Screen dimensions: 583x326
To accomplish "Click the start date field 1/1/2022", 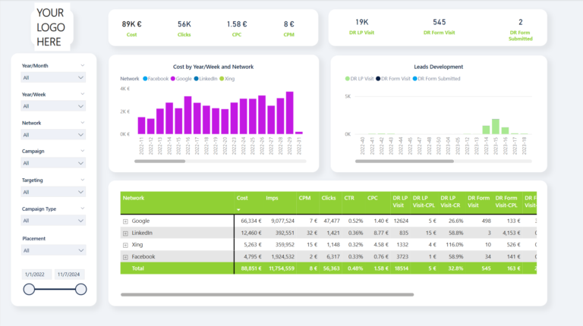I will (36, 274).
